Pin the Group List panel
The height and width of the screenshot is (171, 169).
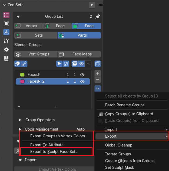tap(98, 17)
